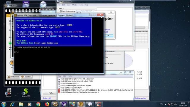
Task: Open ScummVM desktop shortcut
Action: click(26, 92)
